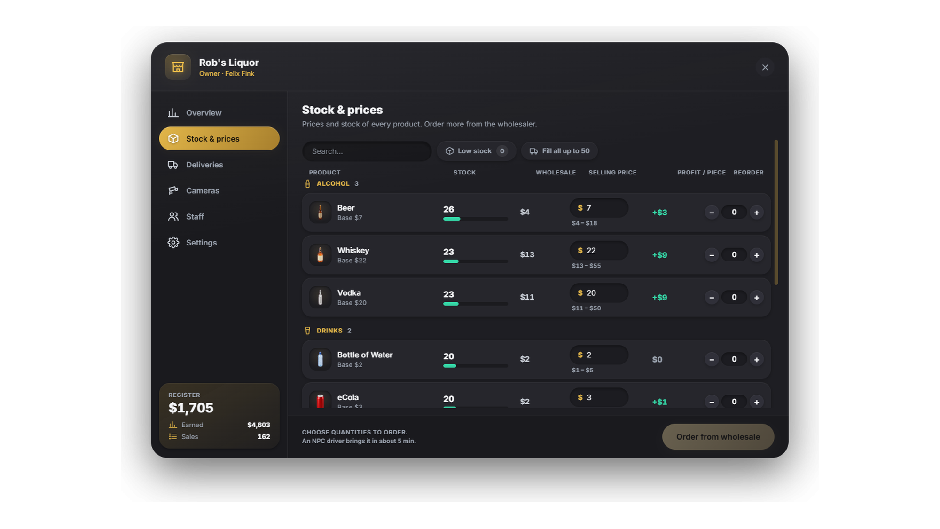Increase Vodka reorder quantity with plus

coord(756,298)
